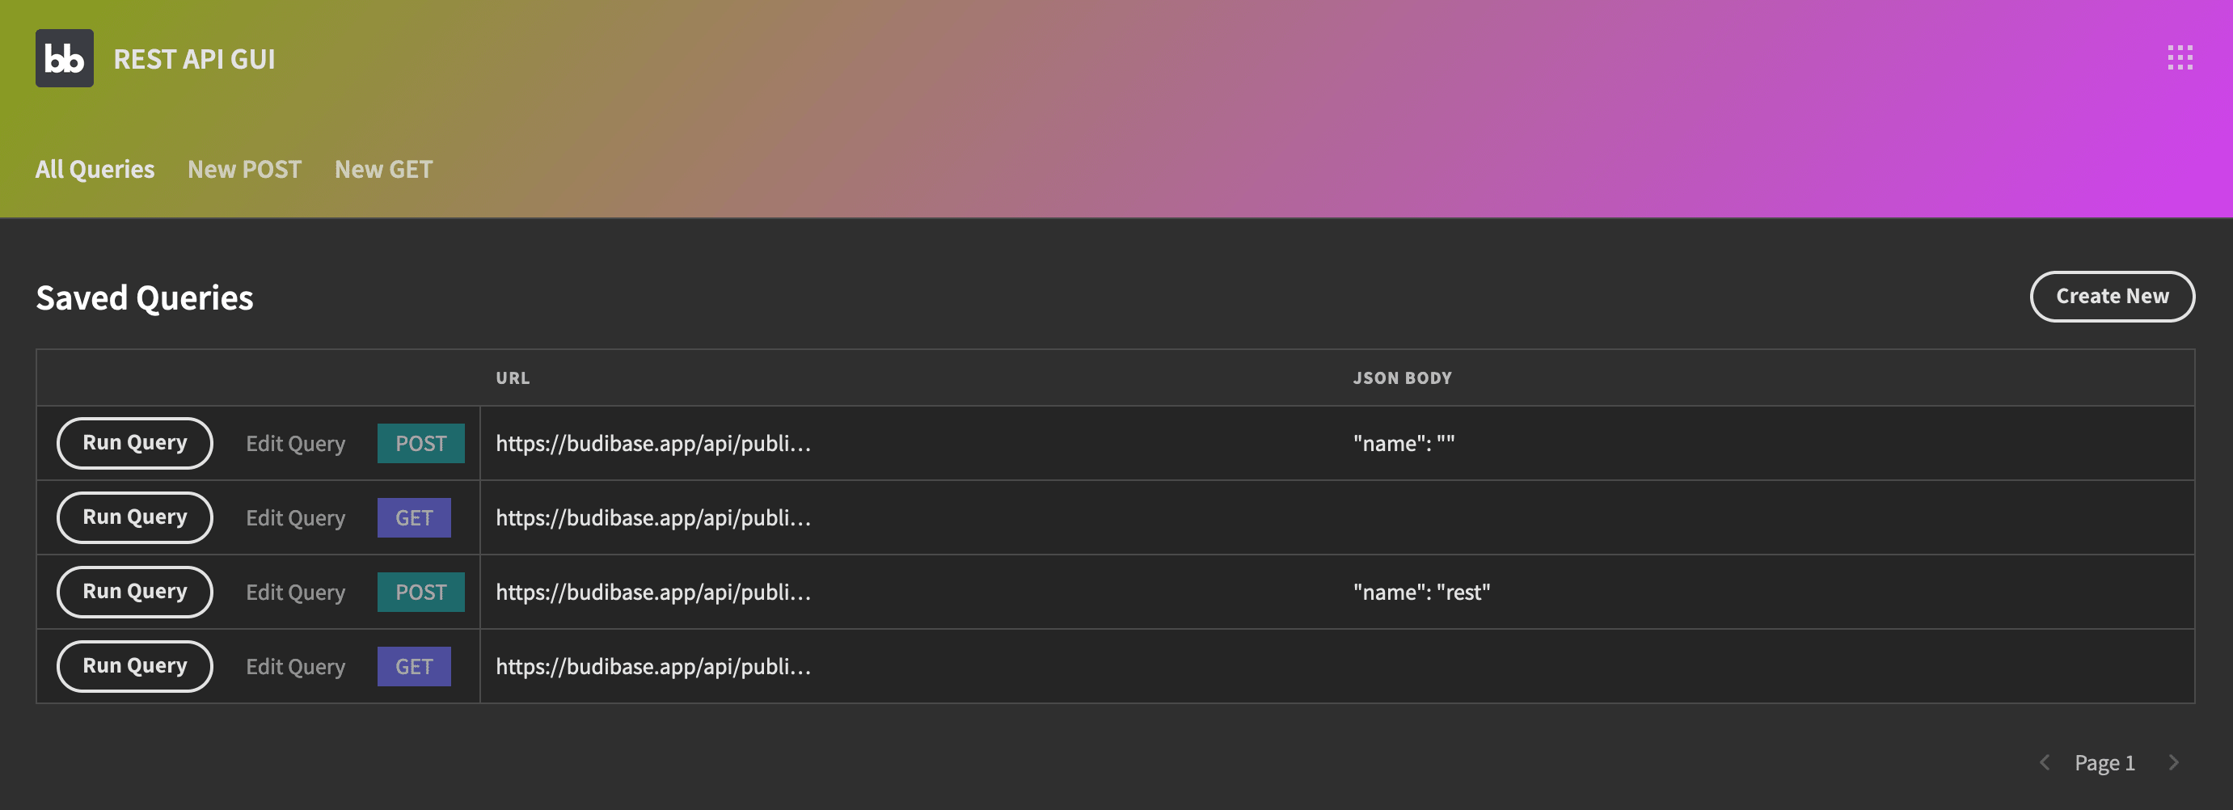Click the Create New button

click(x=2112, y=297)
